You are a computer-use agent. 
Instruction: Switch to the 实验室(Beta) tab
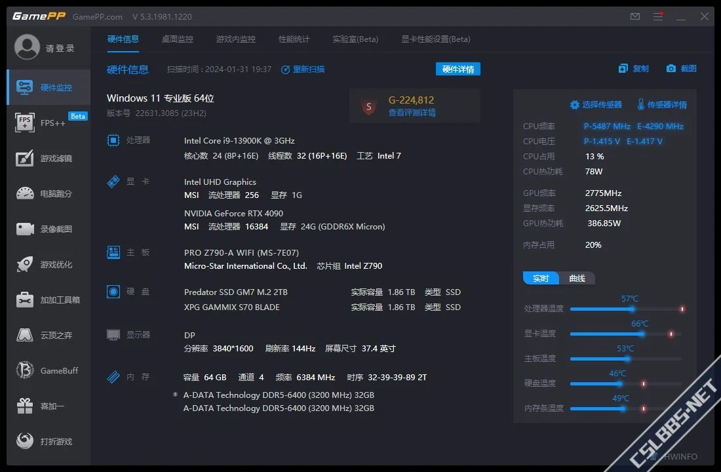[x=355, y=39]
